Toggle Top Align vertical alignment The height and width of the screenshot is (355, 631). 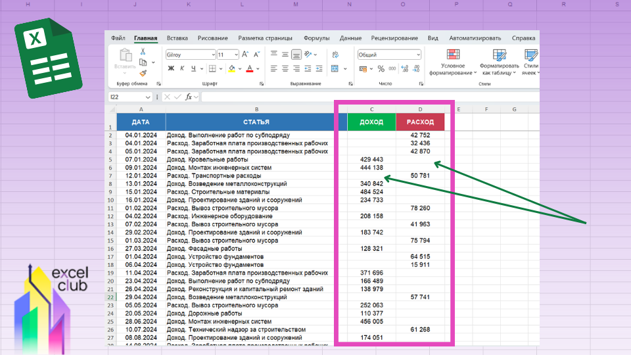pos(273,54)
